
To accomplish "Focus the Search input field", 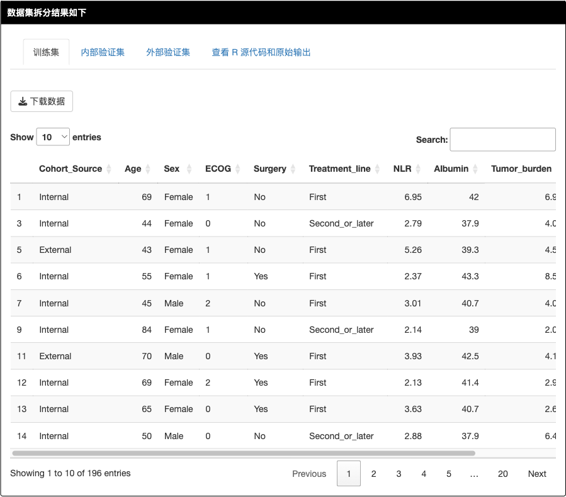I will [502, 140].
